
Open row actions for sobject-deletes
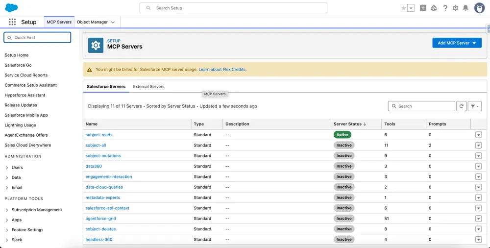[478, 229]
